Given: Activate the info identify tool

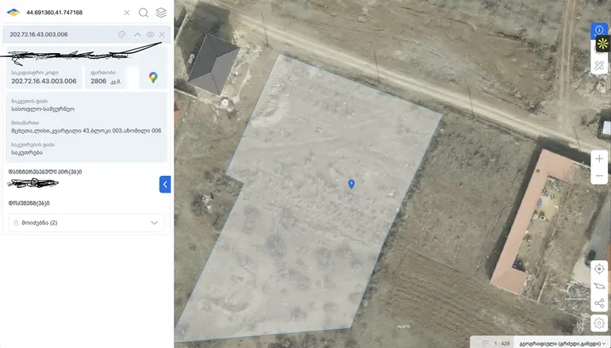Looking at the screenshot, I should point(599,29).
